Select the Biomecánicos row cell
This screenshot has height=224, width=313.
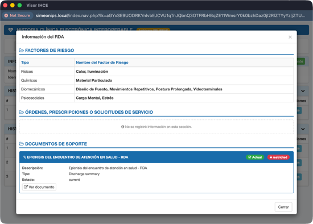(x=47, y=89)
